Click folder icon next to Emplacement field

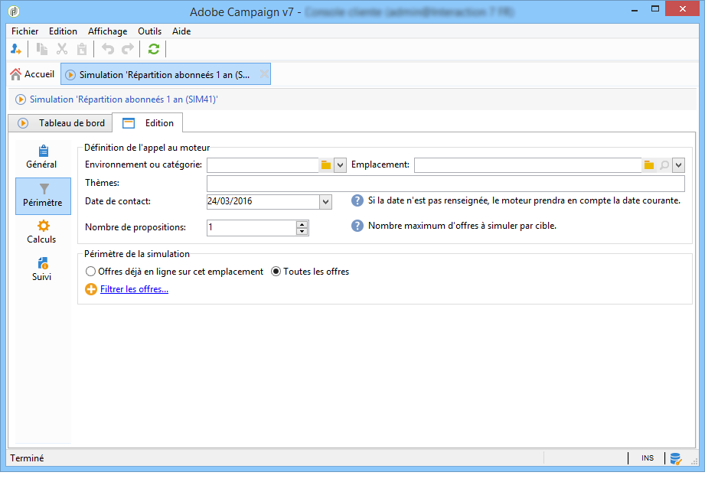click(649, 165)
